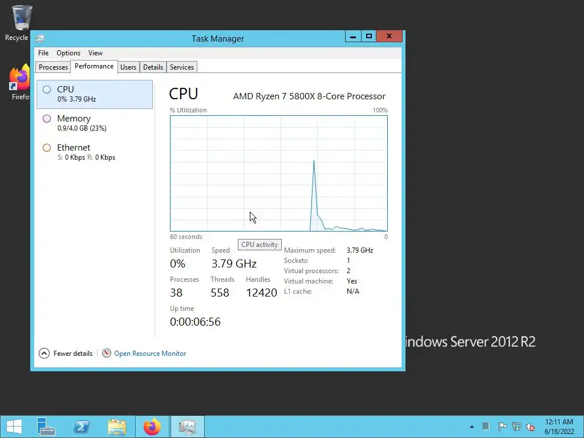Click the Task Manager taskbar button
The height and width of the screenshot is (438, 584).
187,427
